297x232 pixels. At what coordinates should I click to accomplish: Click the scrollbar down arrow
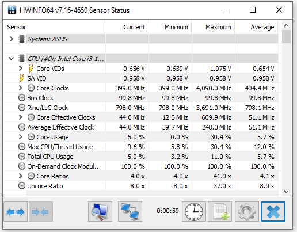coord(287,192)
